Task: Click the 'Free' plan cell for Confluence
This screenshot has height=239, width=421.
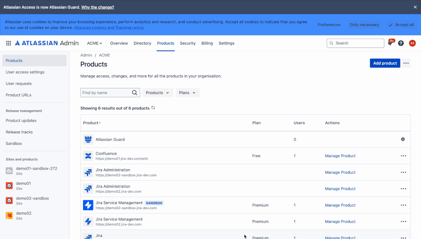Action: (x=256, y=156)
